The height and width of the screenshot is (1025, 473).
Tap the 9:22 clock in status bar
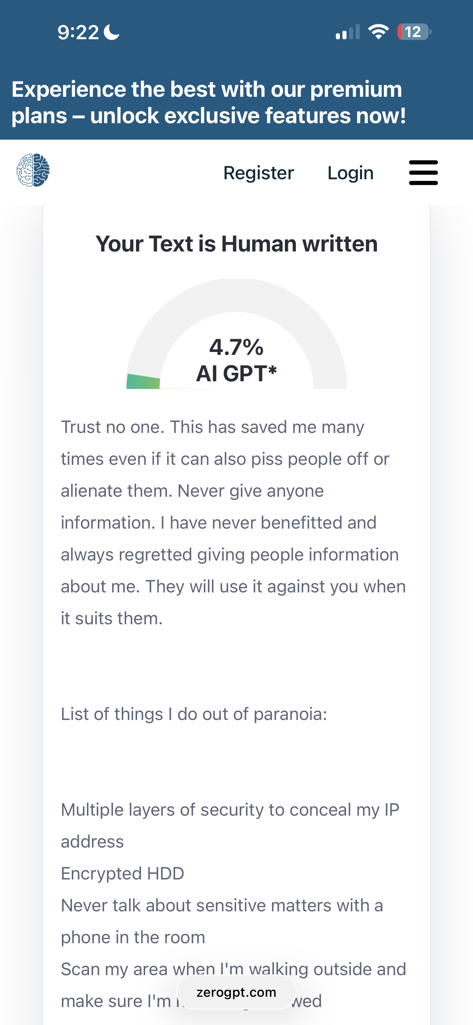coord(78,32)
